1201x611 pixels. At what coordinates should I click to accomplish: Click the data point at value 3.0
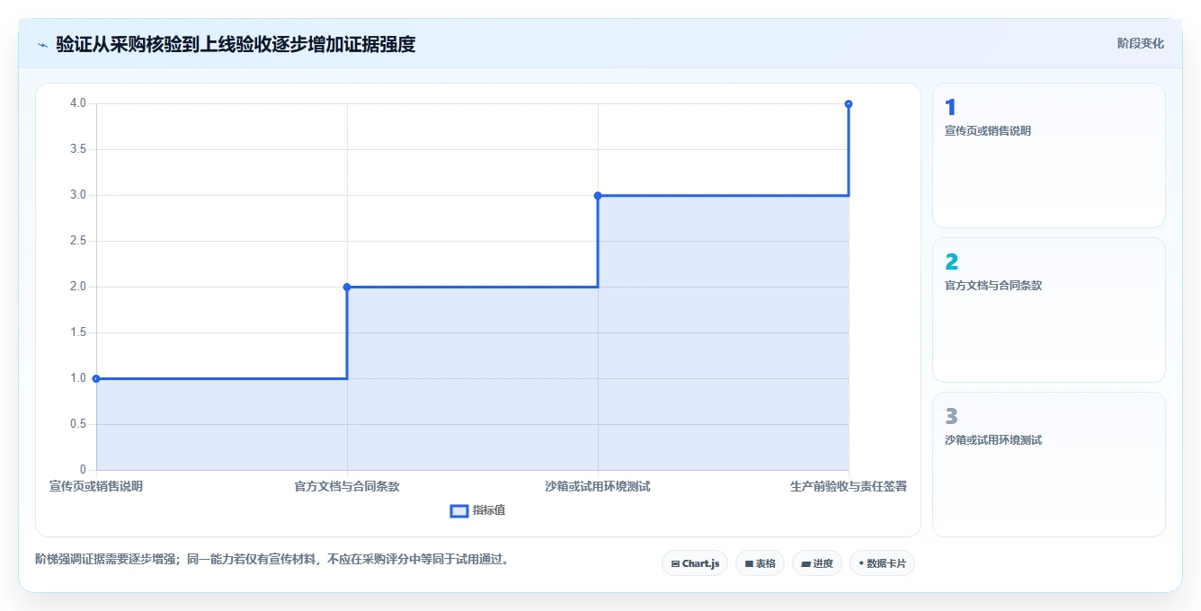598,195
